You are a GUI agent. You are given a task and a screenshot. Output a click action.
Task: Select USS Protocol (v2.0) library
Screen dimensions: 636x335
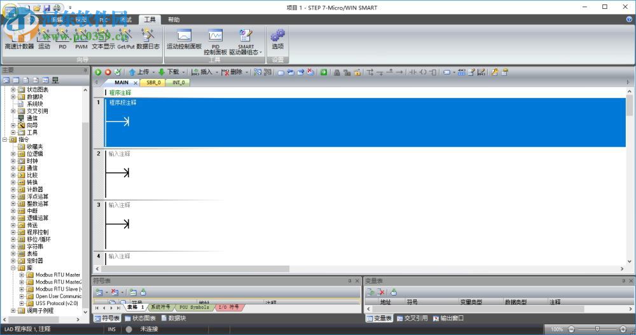(57, 303)
